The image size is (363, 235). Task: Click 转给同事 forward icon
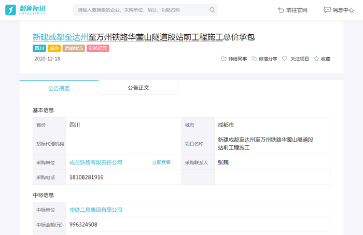coord(224,59)
